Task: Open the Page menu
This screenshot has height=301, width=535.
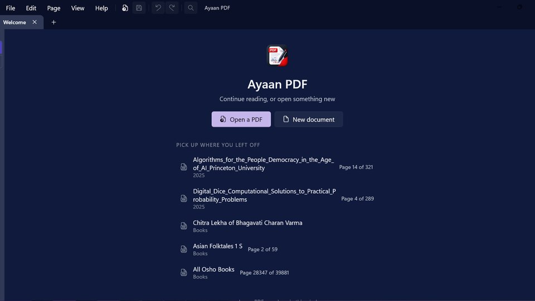Action: [x=53, y=8]
